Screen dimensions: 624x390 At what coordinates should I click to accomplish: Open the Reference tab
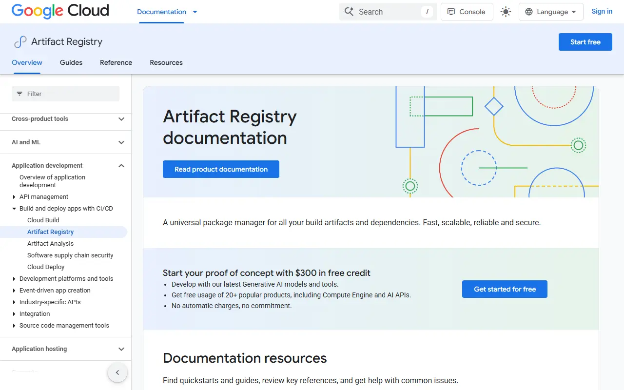116,62
